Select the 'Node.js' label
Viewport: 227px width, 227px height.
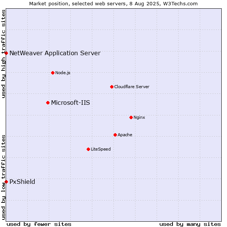coord(63,73)
